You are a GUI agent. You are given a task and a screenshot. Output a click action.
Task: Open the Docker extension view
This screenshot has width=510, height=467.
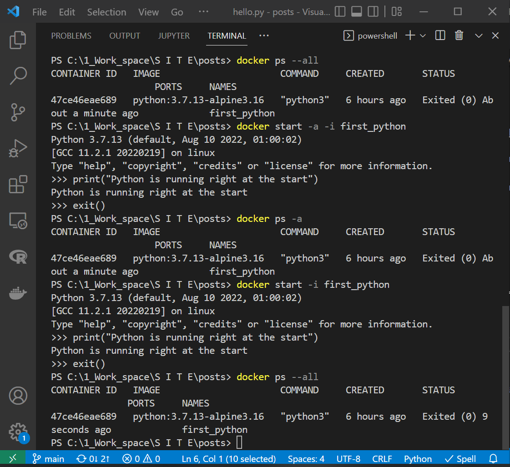point(18,293)
